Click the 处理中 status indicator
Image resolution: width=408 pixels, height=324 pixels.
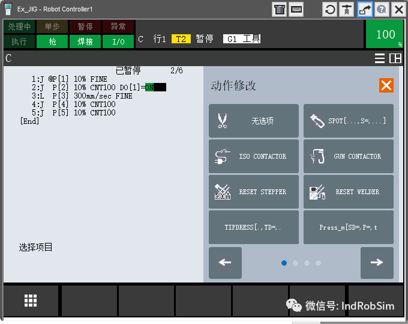pos(19,26)
